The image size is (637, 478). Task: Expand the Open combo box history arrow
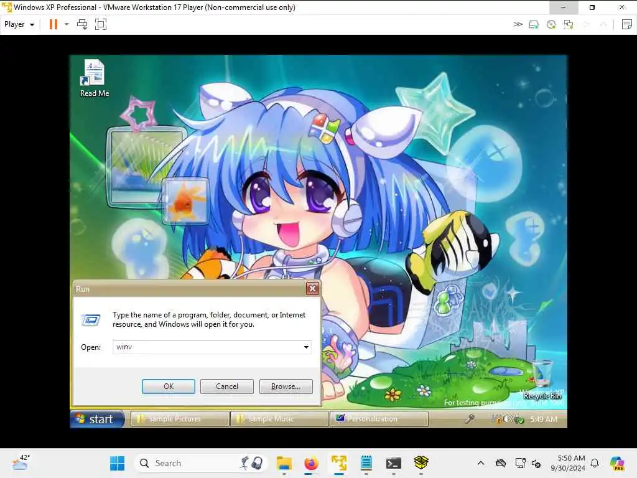306,347
